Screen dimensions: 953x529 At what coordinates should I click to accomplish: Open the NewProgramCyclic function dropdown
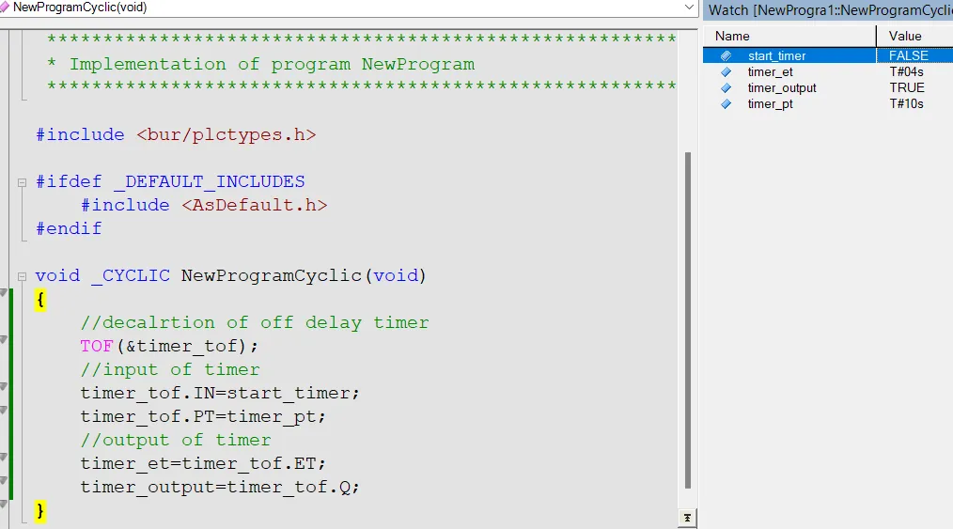(x=689, y=8)
